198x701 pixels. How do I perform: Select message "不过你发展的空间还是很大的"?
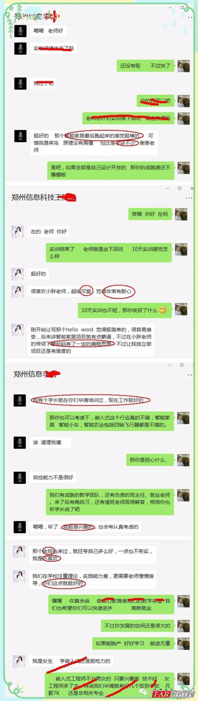[137, 626]
